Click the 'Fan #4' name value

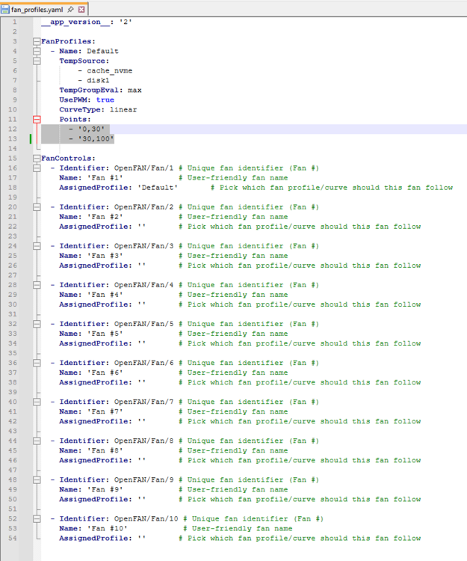click(x=105, y=295)
